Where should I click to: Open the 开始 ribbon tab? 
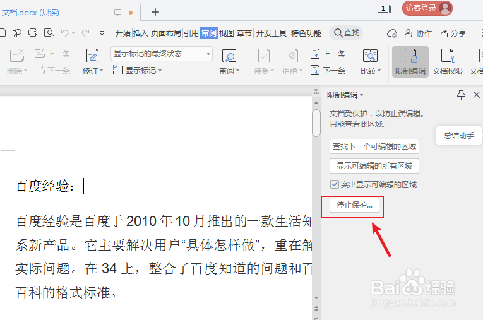point(123,33)
